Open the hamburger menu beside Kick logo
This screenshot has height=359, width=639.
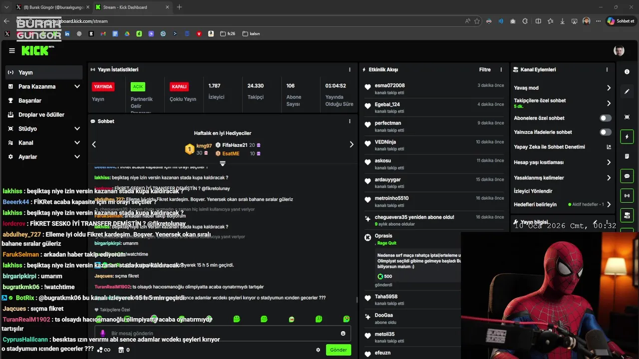click(x=12, y=51)
